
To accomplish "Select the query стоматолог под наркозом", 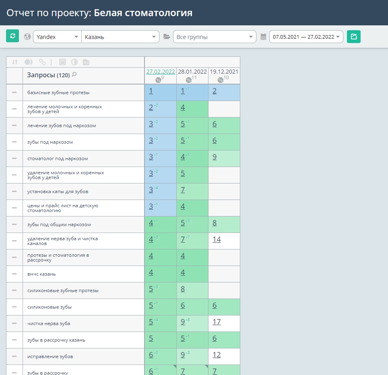I will (x=58, y=159).
